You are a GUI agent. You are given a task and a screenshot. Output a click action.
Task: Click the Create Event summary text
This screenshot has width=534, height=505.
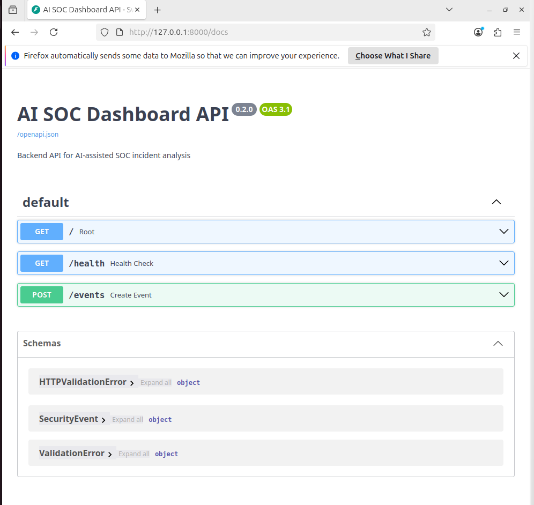pyautogui.click(x=131, y=295)
